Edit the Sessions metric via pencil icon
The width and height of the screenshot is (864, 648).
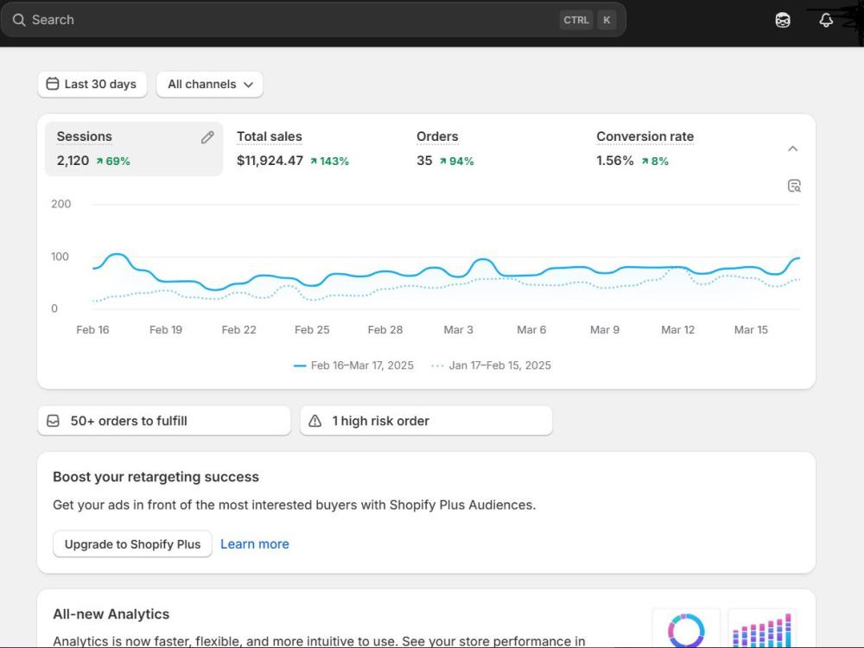(207, 137)
